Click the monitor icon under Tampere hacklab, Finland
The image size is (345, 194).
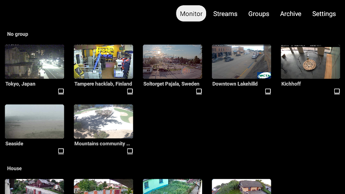point(130,91)
